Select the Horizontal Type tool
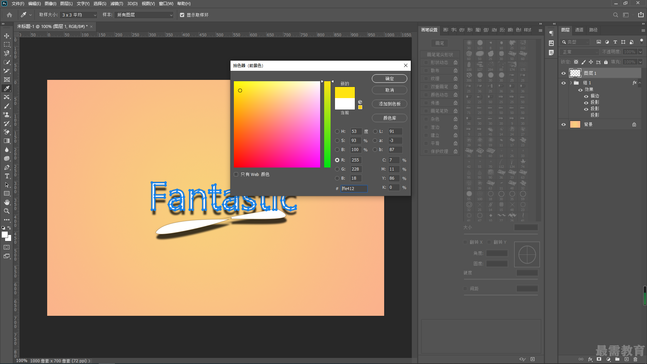Viewport: 647px width, 364px height. coord(7,176)
